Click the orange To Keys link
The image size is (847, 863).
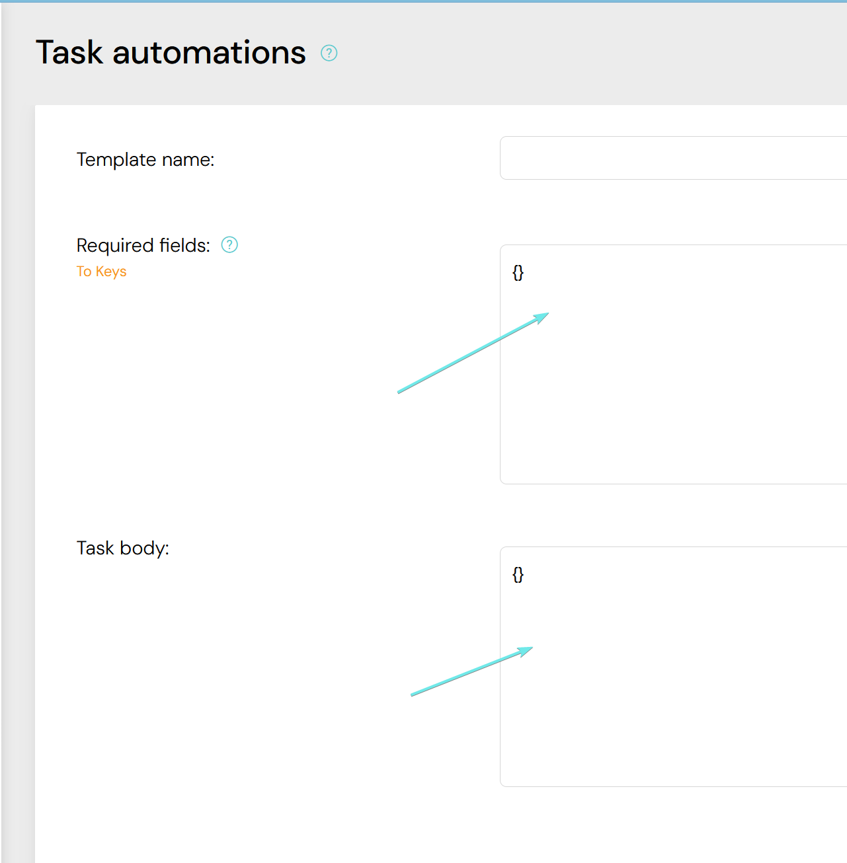click(101, 272)
